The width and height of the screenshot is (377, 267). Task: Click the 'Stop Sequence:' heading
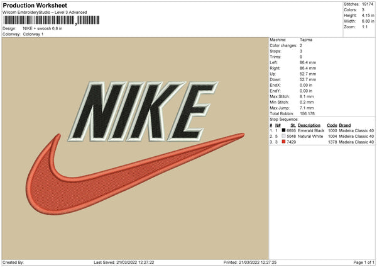[x=284, y=119]
